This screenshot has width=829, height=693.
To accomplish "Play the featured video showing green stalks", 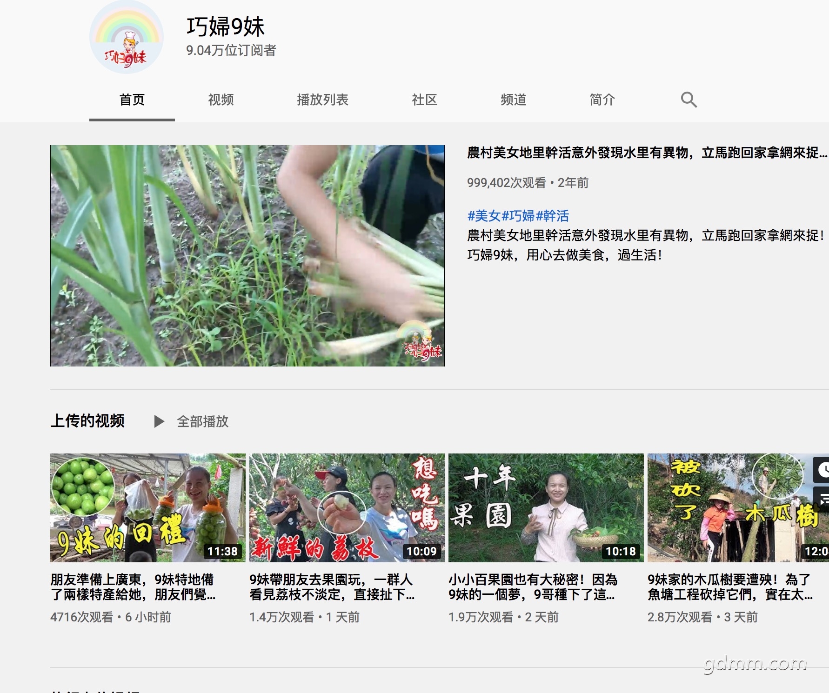I will (247, 255).
